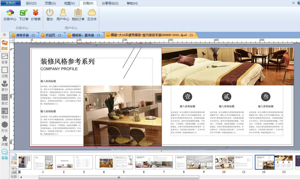Close the 使用手册 document tab
Image resolution: width=300 pixels, height=180 pixels.
pyautogui.click(x=33, y=35)
